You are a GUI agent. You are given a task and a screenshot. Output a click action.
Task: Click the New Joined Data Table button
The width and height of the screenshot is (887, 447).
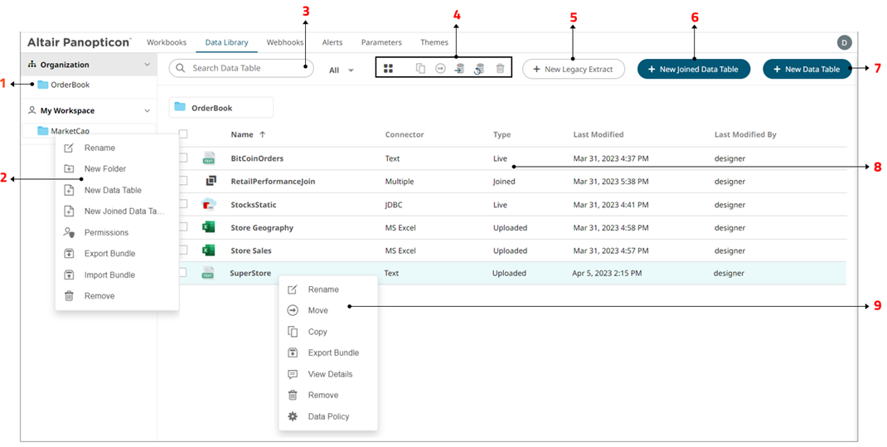tap(693, 69)
